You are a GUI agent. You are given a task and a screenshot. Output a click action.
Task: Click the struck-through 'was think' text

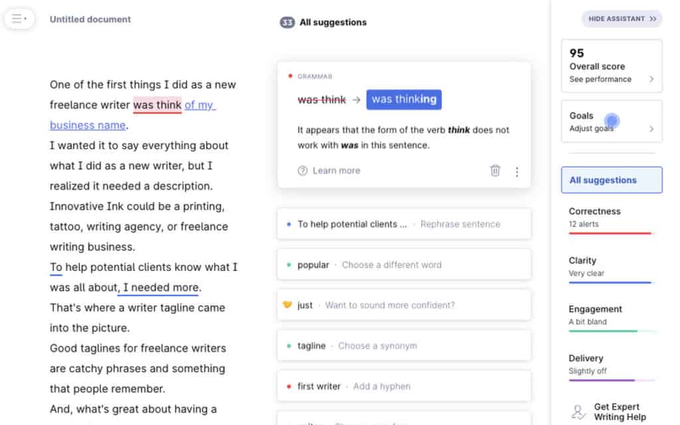pos(322,100)
